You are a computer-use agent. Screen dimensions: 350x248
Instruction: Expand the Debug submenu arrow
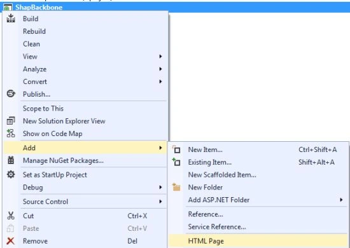[x=160, y=187]
